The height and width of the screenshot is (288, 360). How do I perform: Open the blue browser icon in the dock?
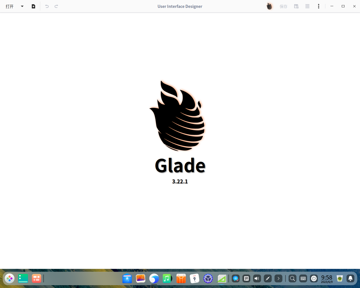(154, 278)
